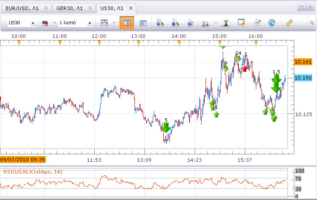The height and width of the screenshot is (200, 317).
Task: Switch to the GER30, Λ1 tab
Action: (69, 8)
